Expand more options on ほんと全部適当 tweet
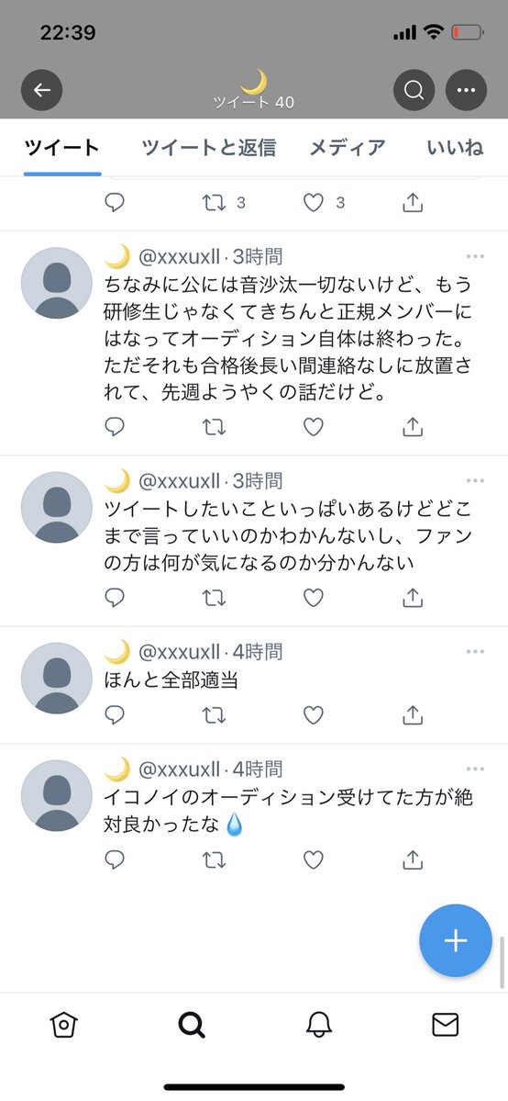 click(x=475, y=652)
